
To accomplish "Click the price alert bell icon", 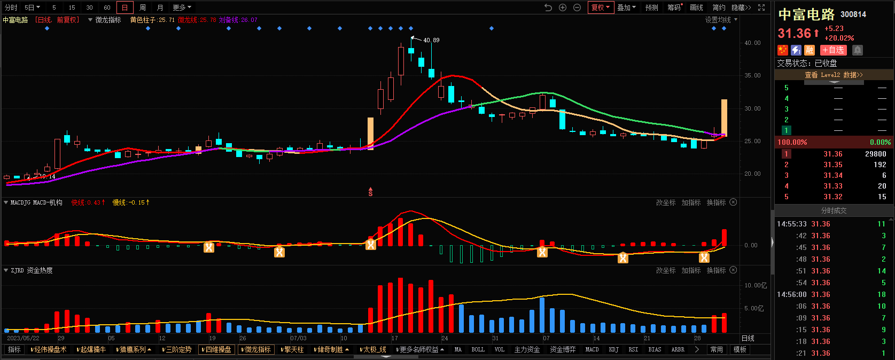I will click(858, 50).
